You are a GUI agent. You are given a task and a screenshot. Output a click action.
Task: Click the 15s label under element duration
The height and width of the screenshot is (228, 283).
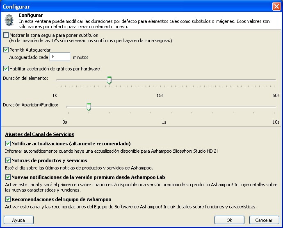[x=160, y=95]
